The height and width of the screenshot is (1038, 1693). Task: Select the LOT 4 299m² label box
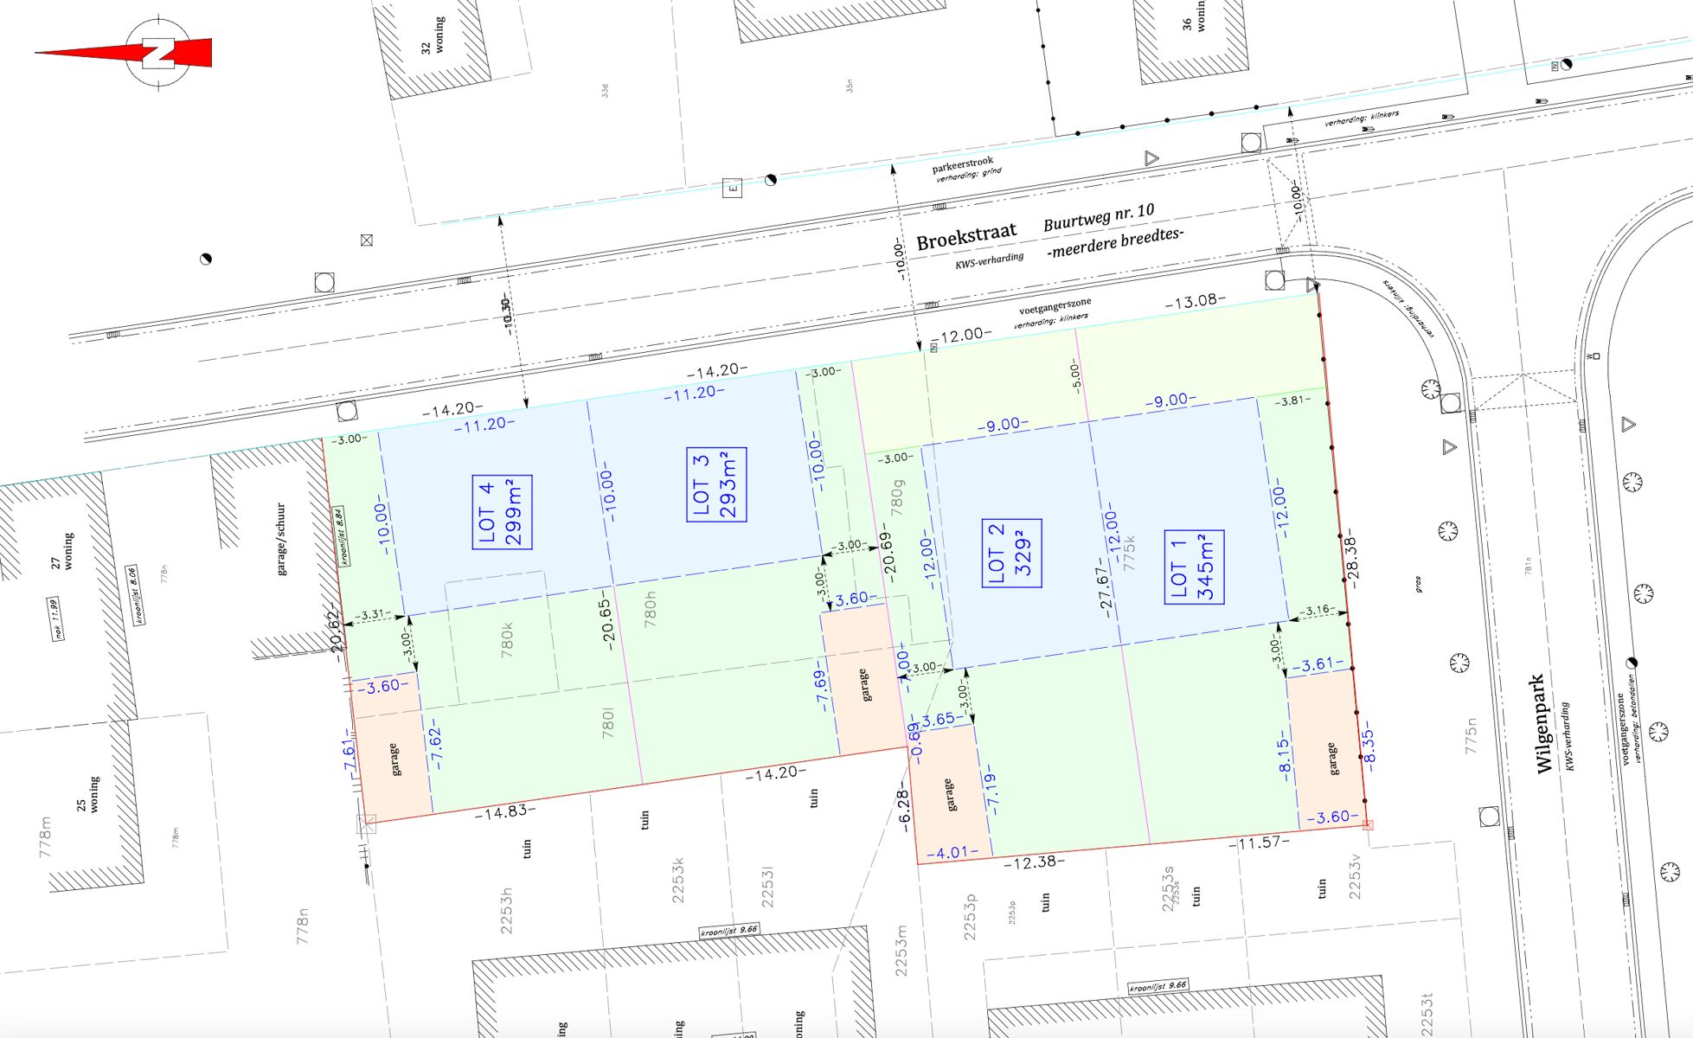[x=502, y=512]
